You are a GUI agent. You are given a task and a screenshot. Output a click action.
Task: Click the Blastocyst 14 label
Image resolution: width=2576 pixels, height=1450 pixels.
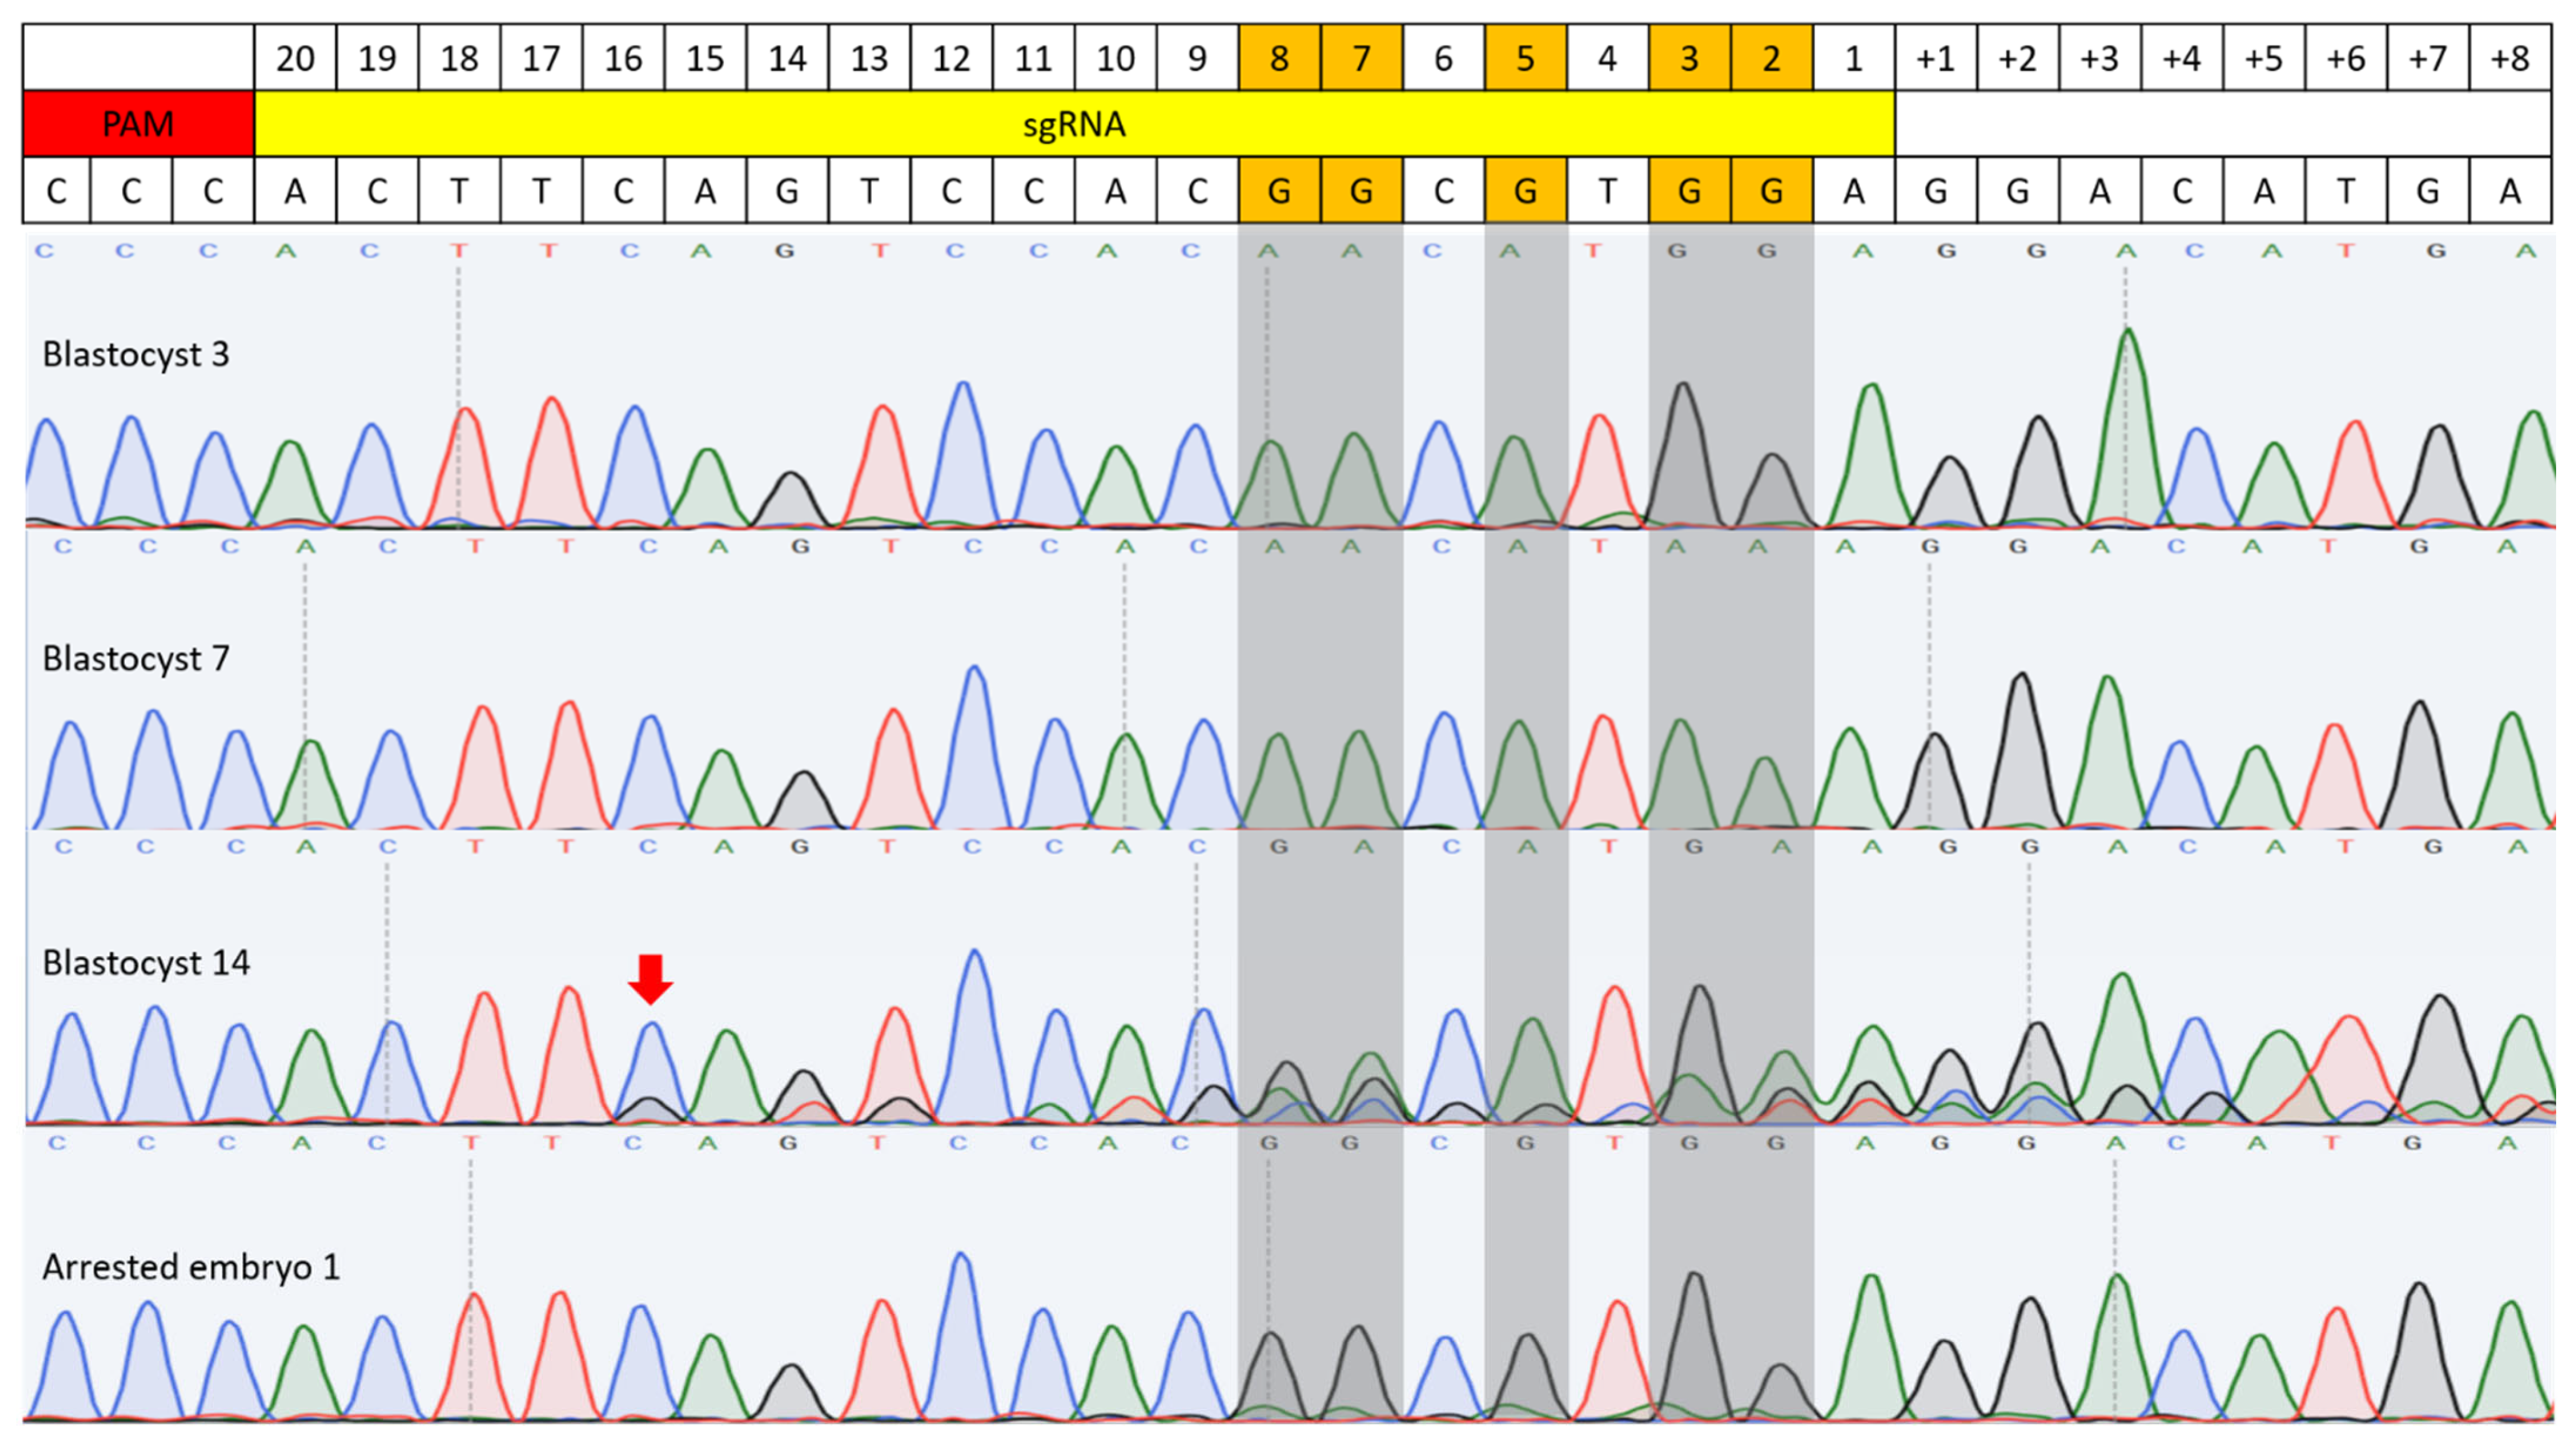[x=146, y=963]
